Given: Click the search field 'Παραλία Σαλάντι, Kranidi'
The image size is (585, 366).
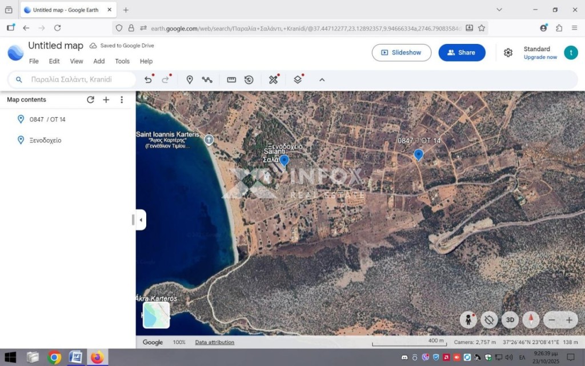Looking at the screenshot, I should pyautogui.click(x=72, y=79).
